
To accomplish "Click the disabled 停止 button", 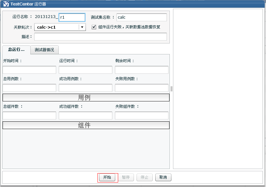I will point(145,177).
